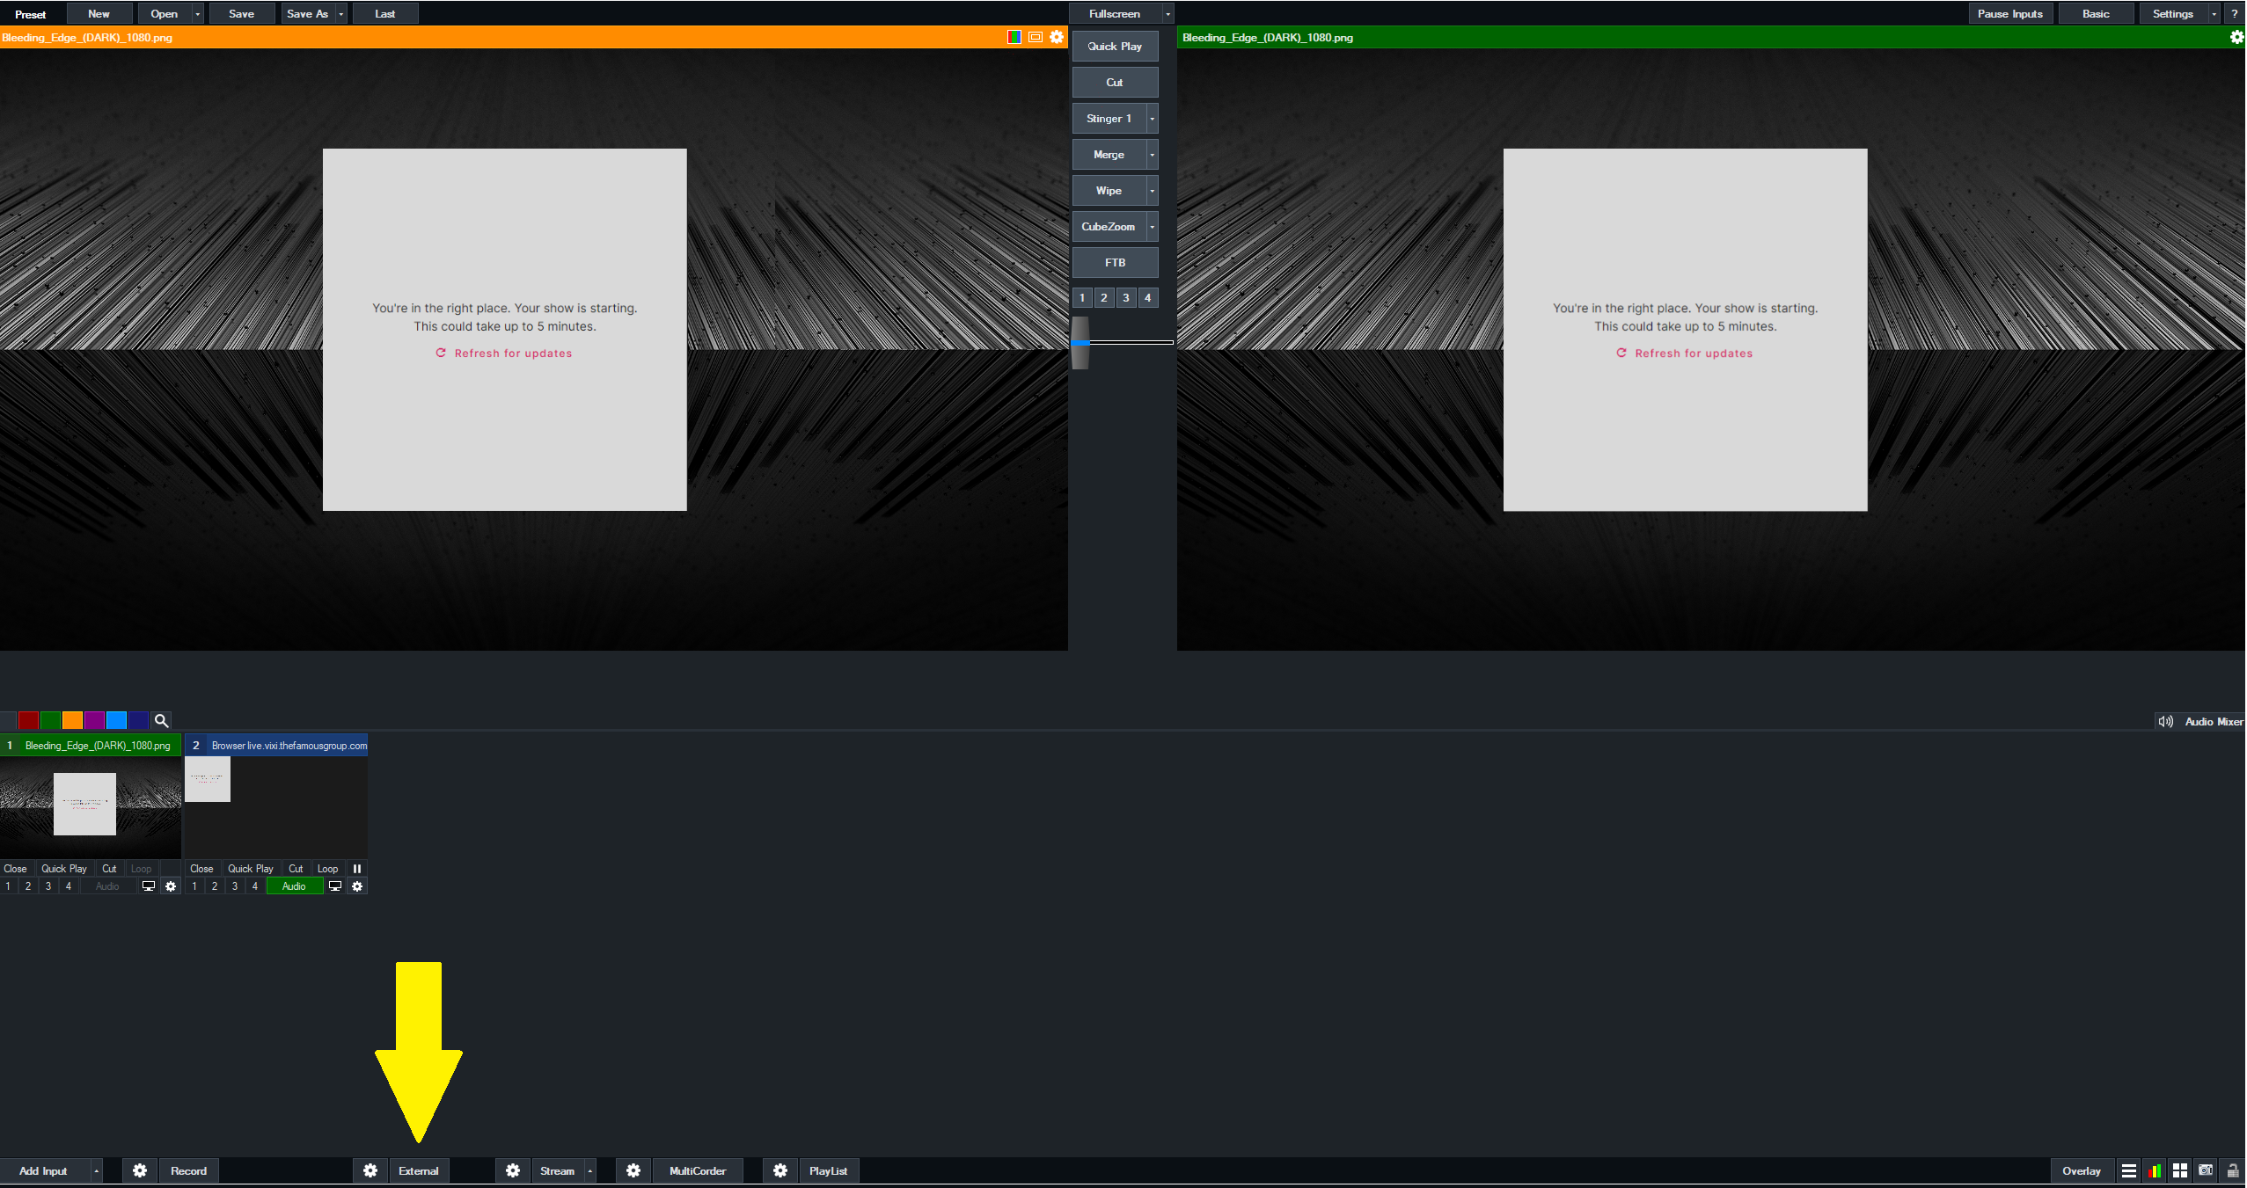Open the Settings menu
This screenshot has width=2247, height=1188.
click(2172, 14)
